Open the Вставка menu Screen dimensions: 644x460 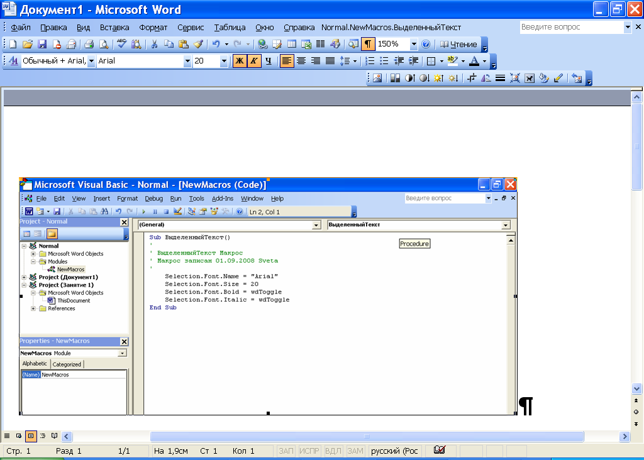114,27
